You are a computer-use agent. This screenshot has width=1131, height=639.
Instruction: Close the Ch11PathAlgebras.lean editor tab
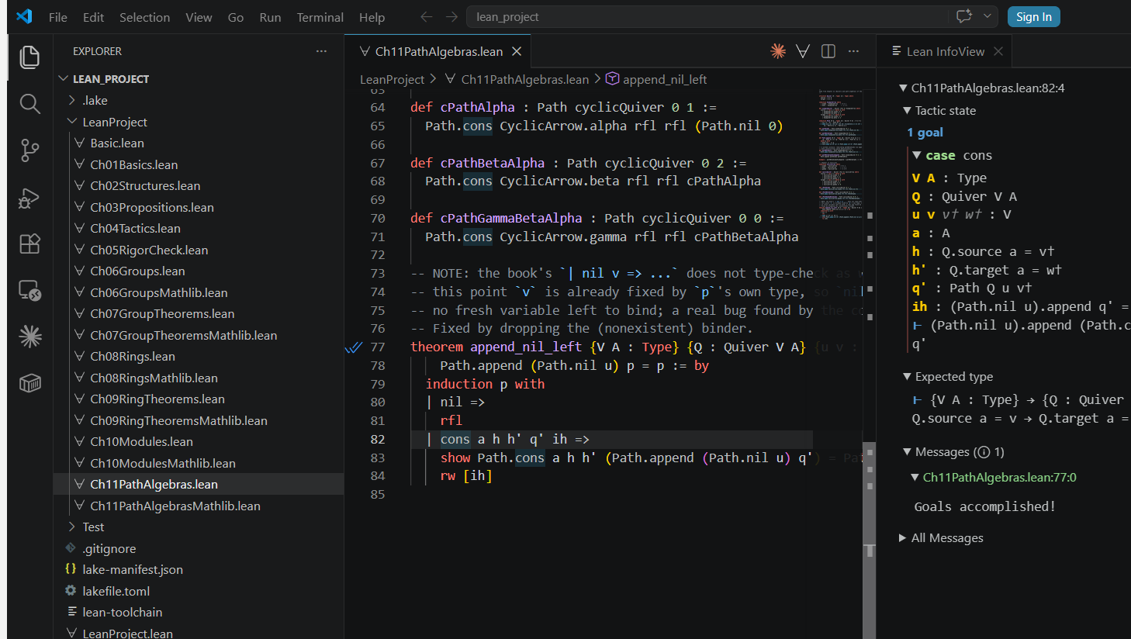pos(517,51)
